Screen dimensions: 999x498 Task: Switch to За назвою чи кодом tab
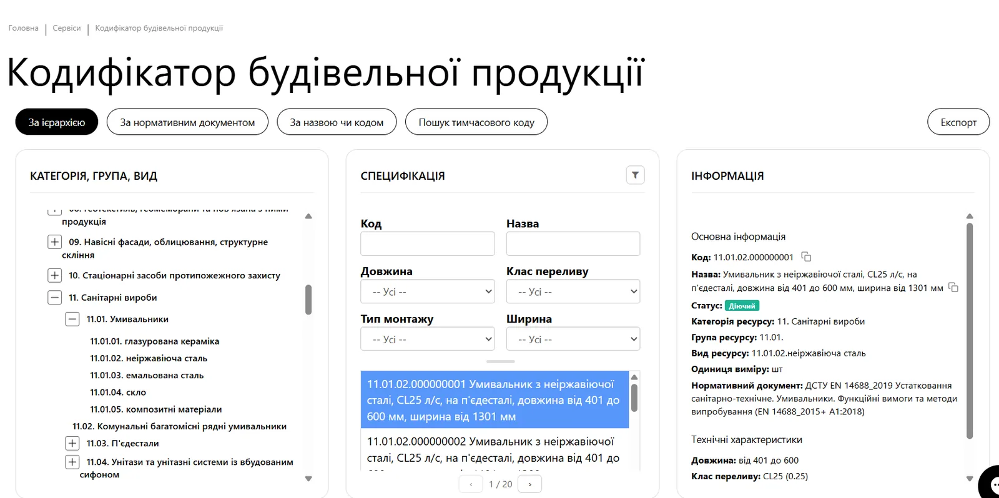337,122
